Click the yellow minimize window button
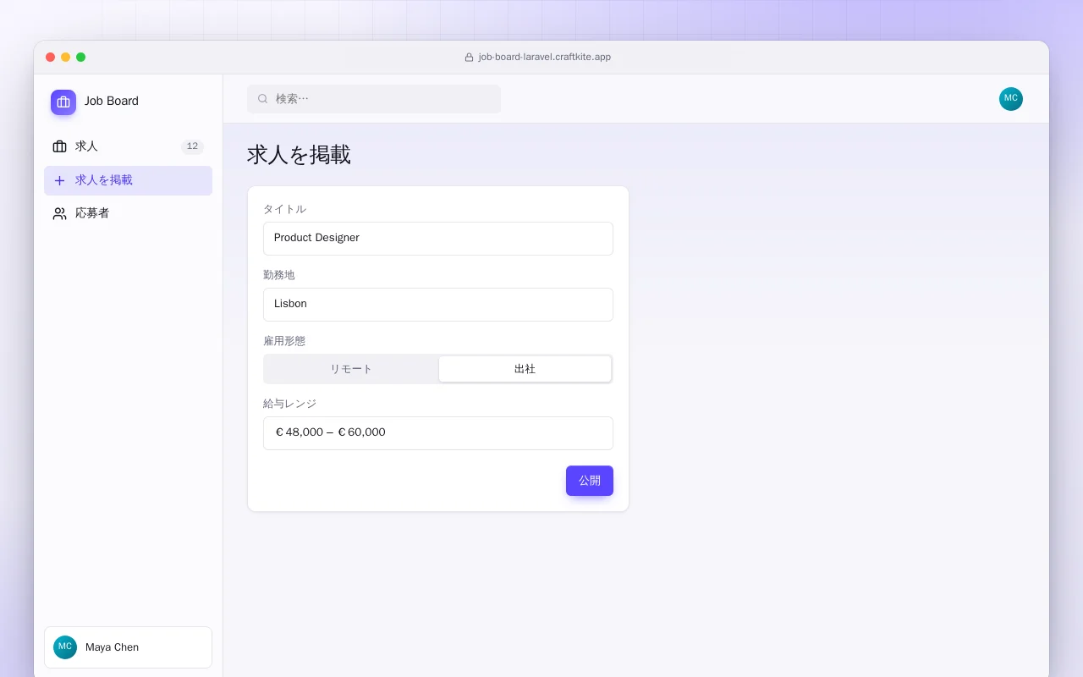The width and height of the screenshot is (1083, 677). 66,58
